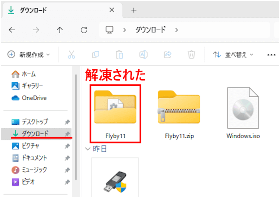Screen dimensions: 280x198
Task: Click the Paste clipboard icon
Action: [x=119, y=55]
